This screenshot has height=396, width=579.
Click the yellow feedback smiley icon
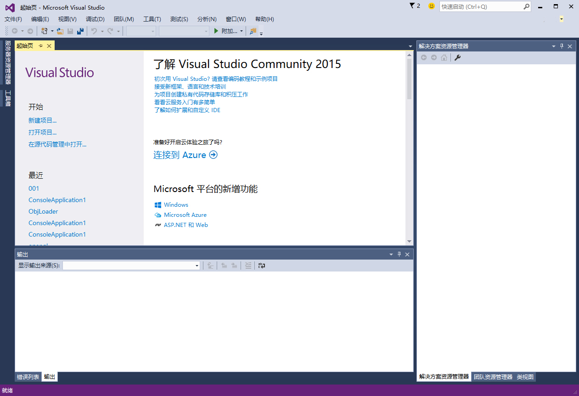[x=431, y=6]
